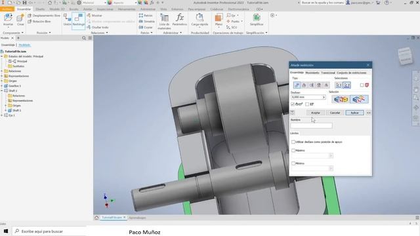420x236 pixels.
Task: Enable the Mínimo limit checkbox
Action: click(x=293, y=163)
